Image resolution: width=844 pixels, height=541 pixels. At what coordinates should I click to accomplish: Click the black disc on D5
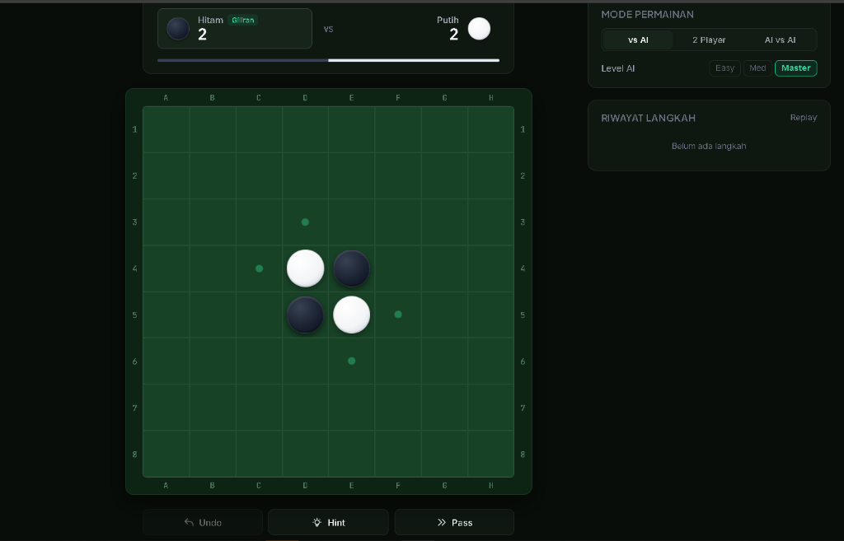[305, 315]
